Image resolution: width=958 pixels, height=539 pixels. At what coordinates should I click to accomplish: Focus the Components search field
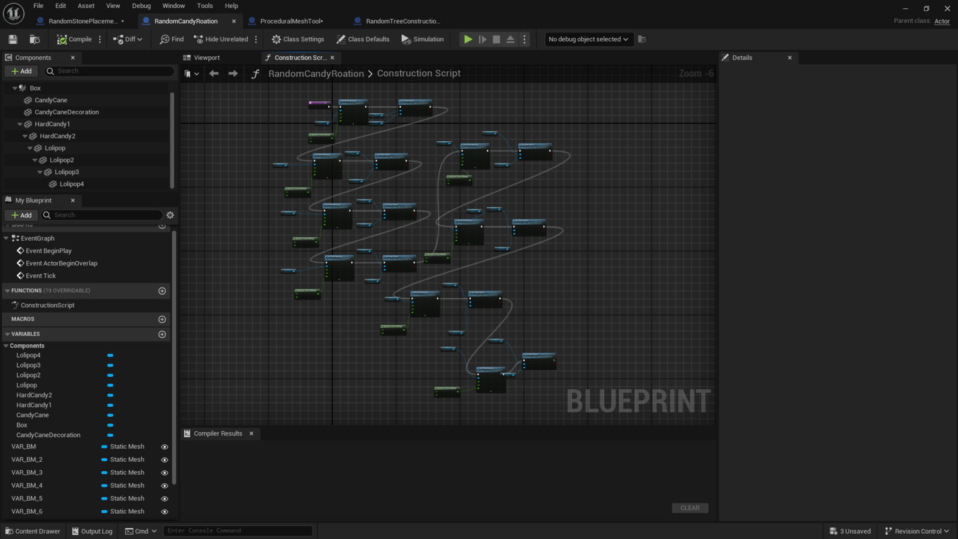109,71
